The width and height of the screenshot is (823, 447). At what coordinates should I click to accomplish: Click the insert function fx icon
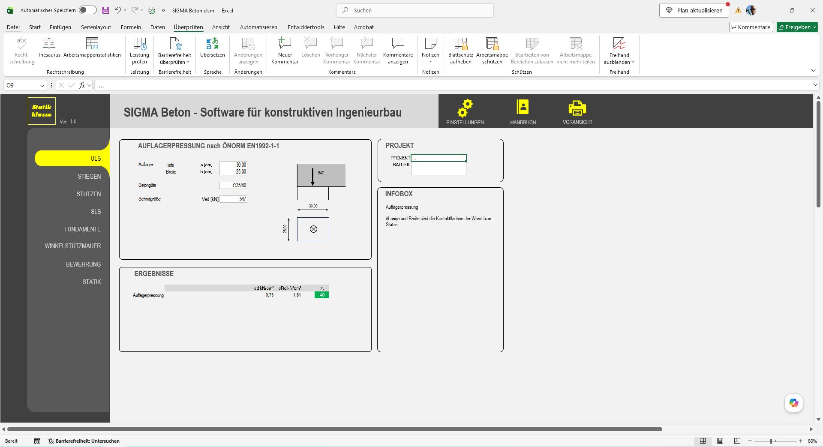tap(82, 85)
